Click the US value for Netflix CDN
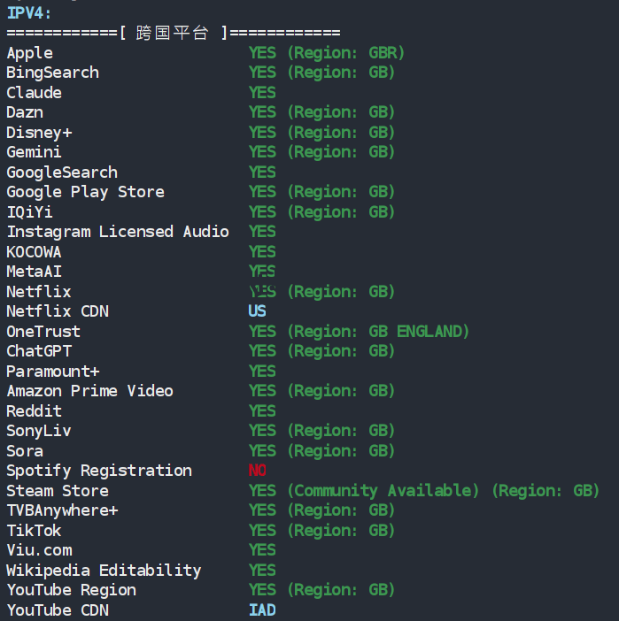The image size is (619, 621). [x=257, y=311]
